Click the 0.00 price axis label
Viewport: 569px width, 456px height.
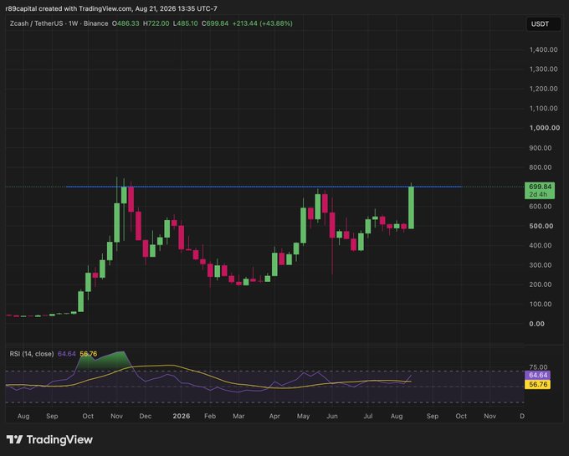[536, 324]
